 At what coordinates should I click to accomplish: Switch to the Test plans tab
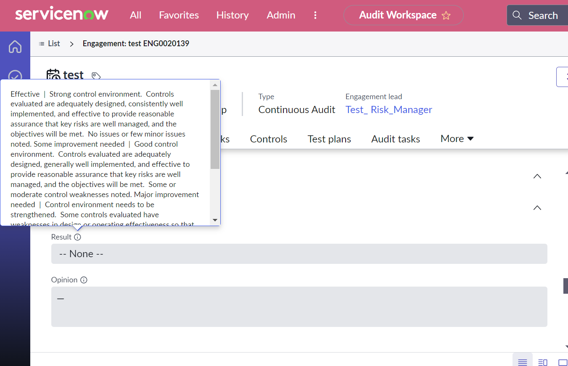329,139
